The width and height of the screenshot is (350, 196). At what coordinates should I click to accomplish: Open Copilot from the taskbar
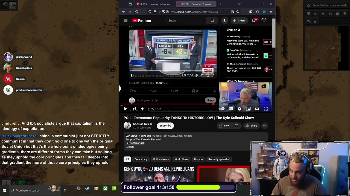tap(78, 189)
